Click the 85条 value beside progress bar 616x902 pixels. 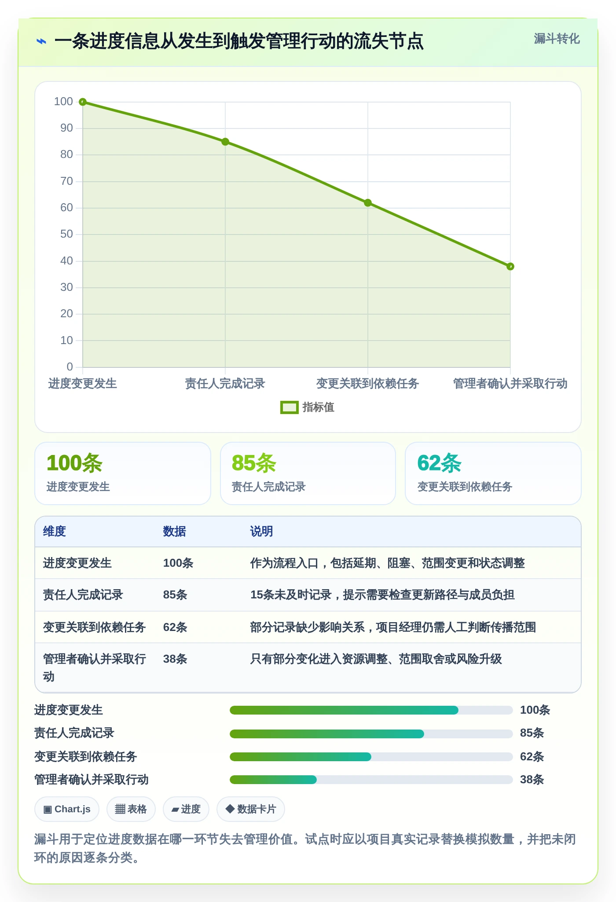pyautogui.click(x=532, y=733)
